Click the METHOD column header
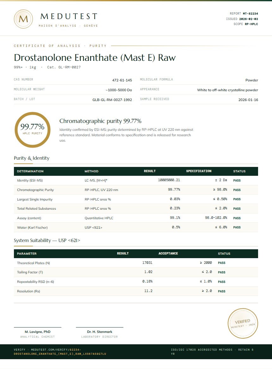The height and width of the screenshot is (369, 272). (91, 171)
